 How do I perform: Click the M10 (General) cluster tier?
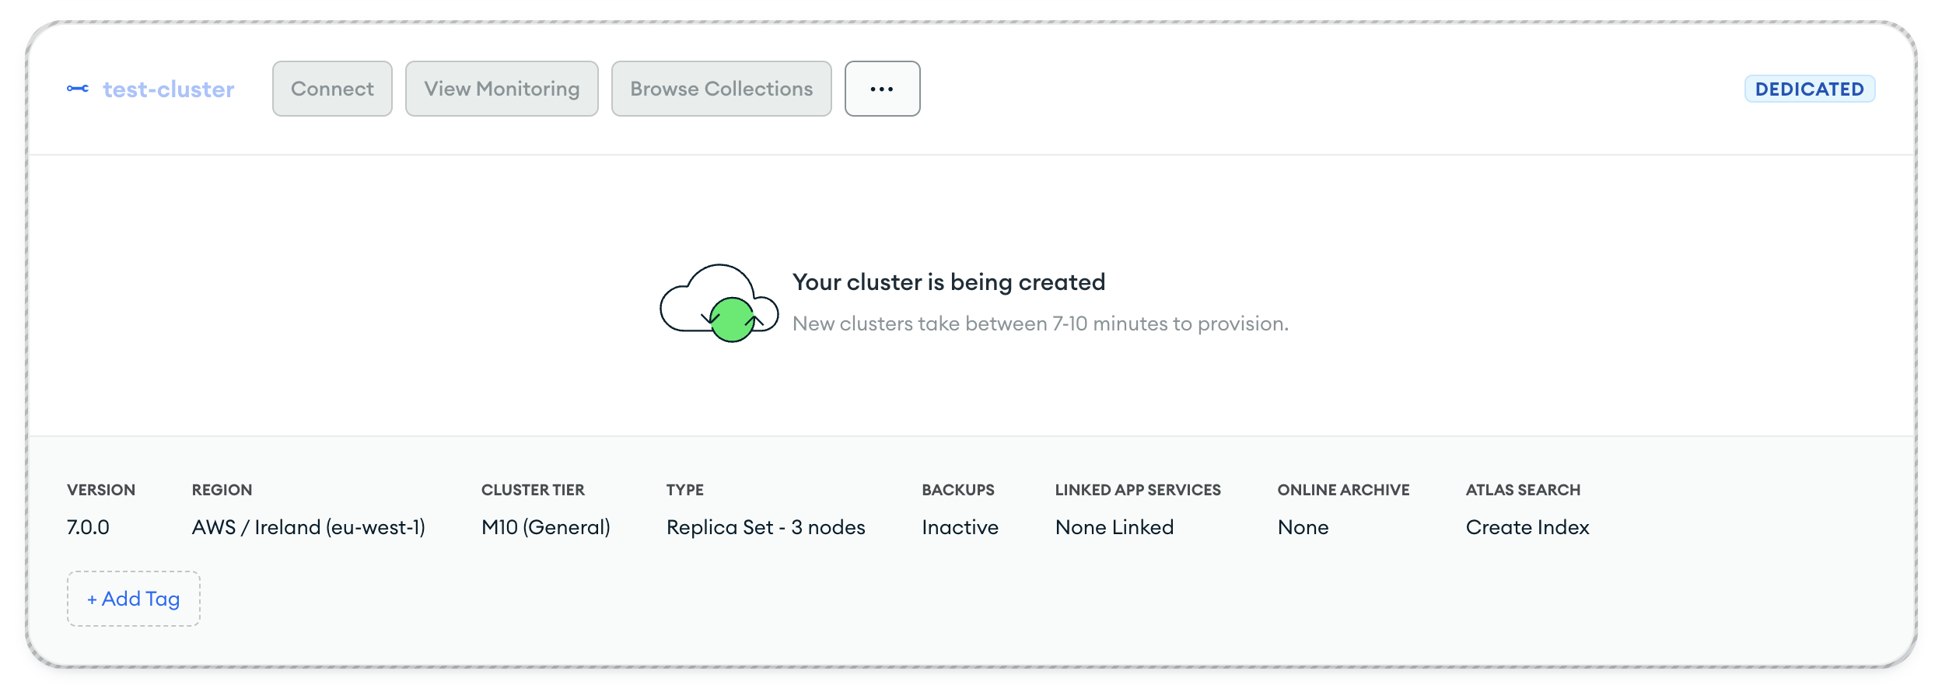click(545, 527)
